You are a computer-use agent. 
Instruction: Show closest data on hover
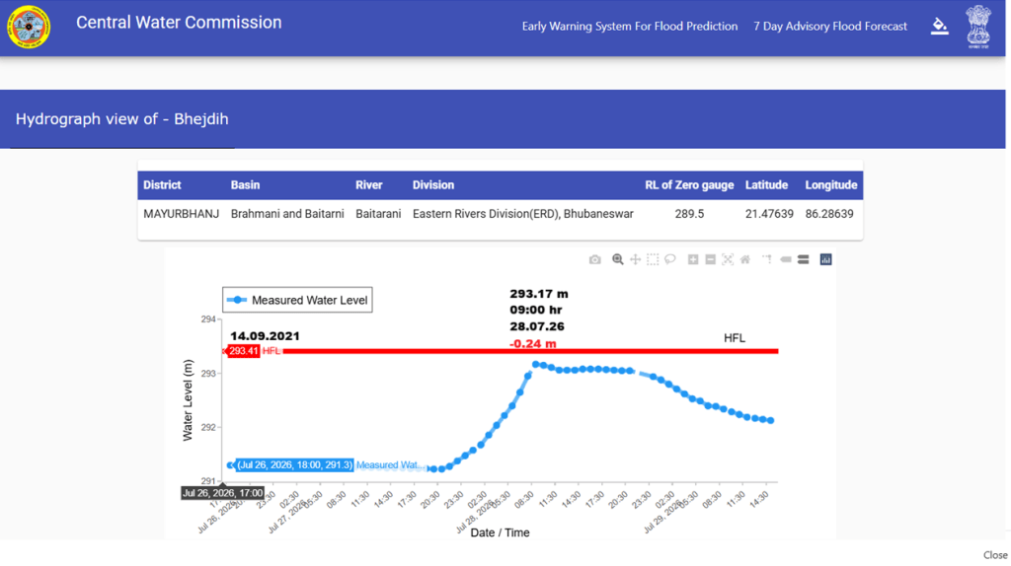[x=785, y=259]
